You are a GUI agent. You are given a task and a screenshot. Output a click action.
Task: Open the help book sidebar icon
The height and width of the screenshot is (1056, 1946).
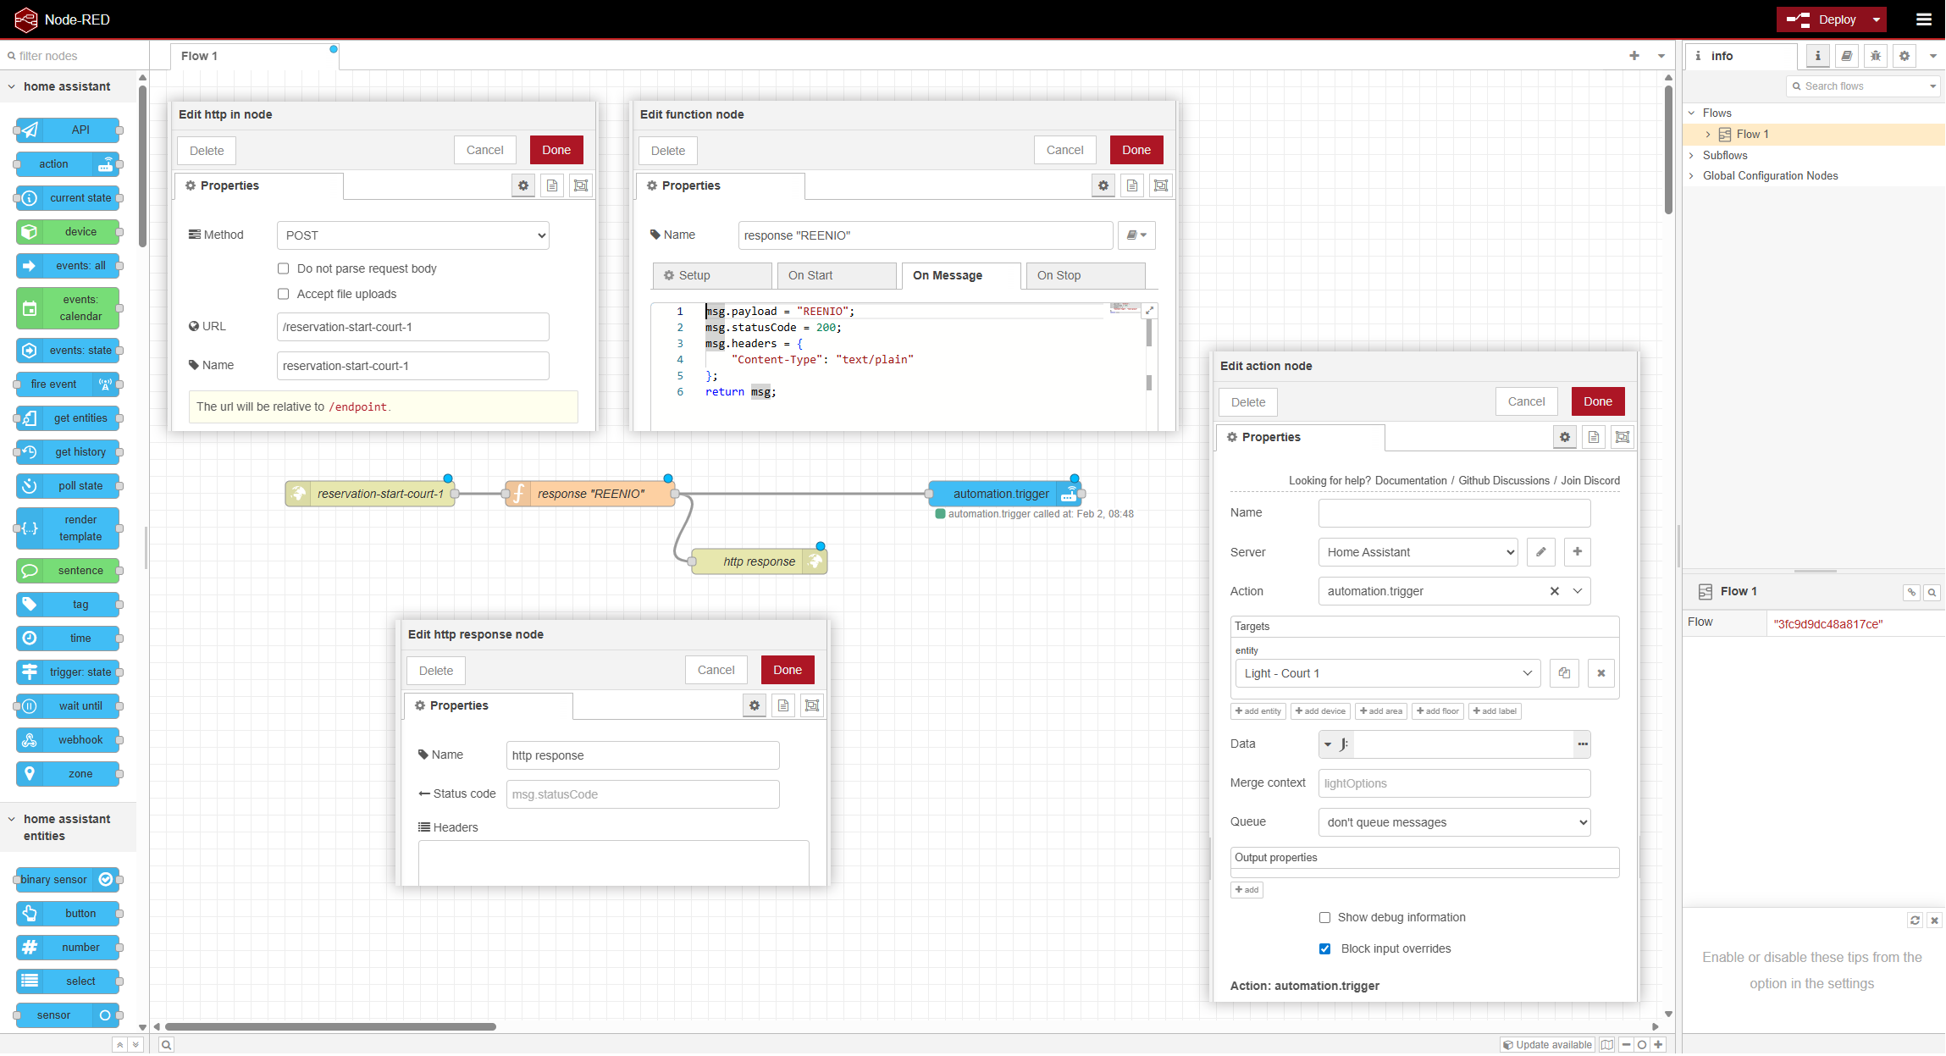[1847, 56]
